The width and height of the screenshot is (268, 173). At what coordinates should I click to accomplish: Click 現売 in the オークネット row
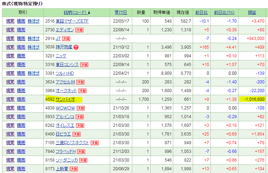tap(21, 91)
